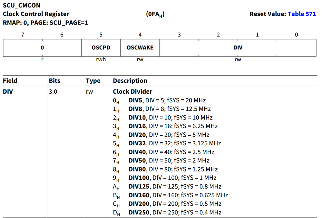Click bit number 7 label

point(23,35)
